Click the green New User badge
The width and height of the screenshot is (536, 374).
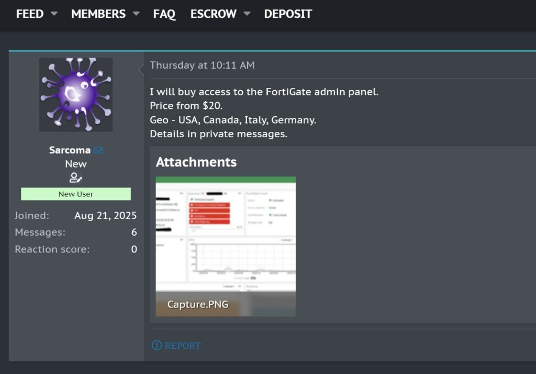(76, 194)
